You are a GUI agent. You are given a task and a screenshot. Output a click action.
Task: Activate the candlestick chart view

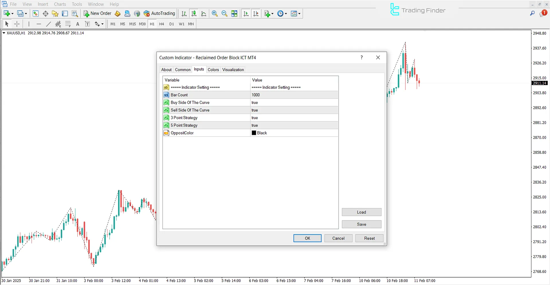(x=194, y=13)
